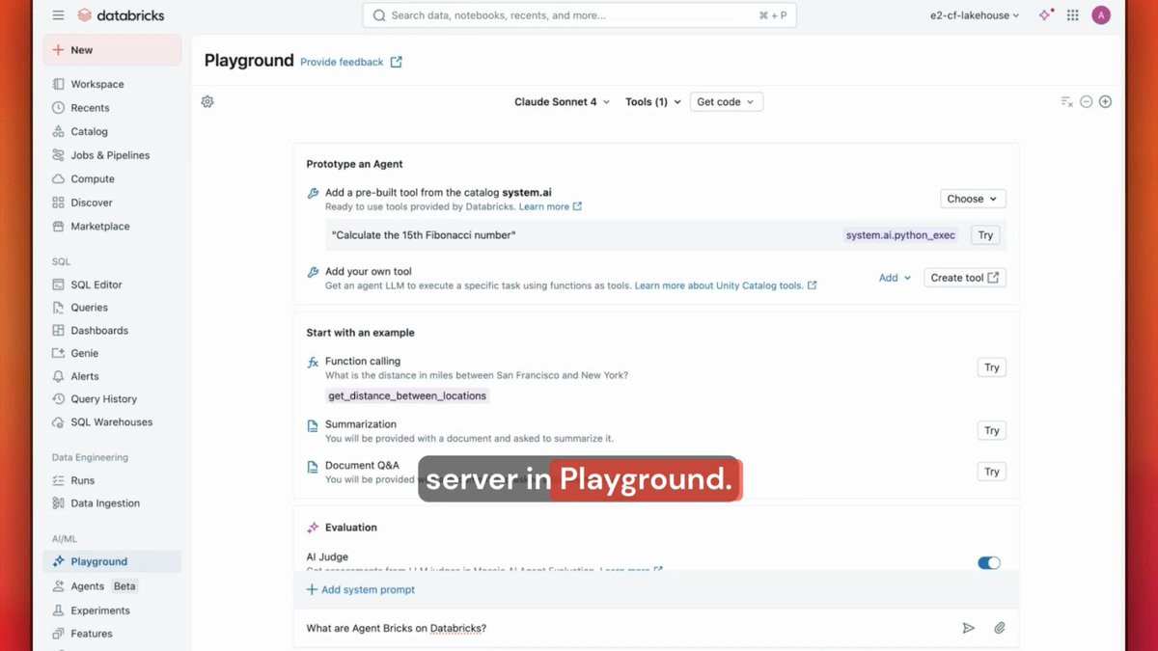Open Playground settings gear icon

(207, 101)
